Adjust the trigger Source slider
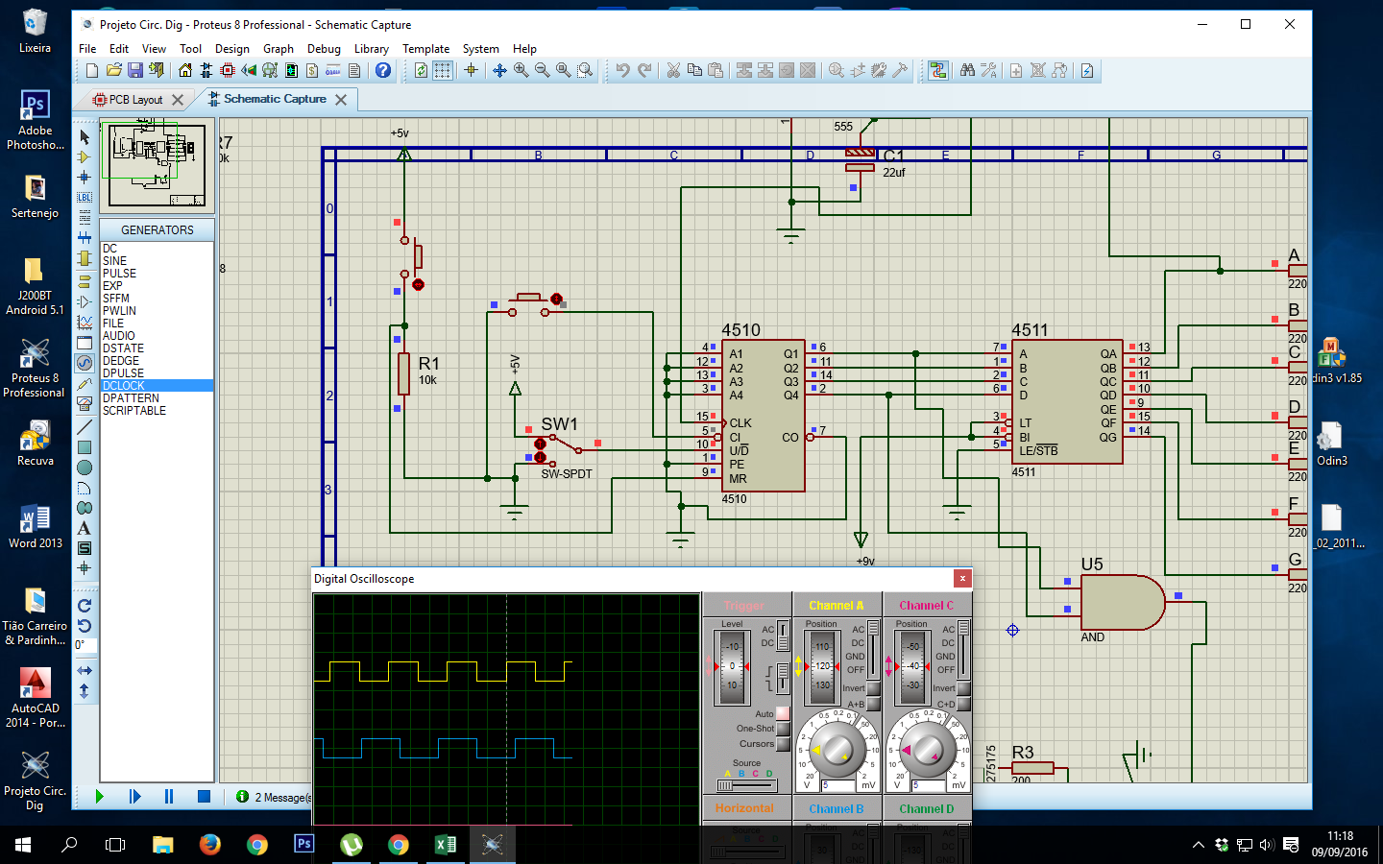The height and width of the screenshot is (864, 1383). pyautogui.click(x=746, y=785)
